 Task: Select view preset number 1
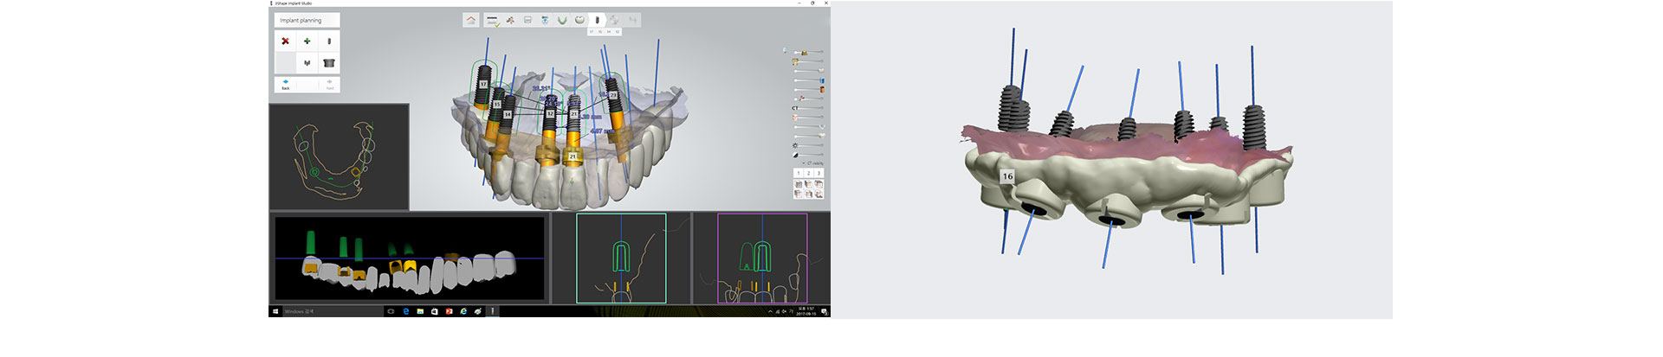click(x=799, y=173)
